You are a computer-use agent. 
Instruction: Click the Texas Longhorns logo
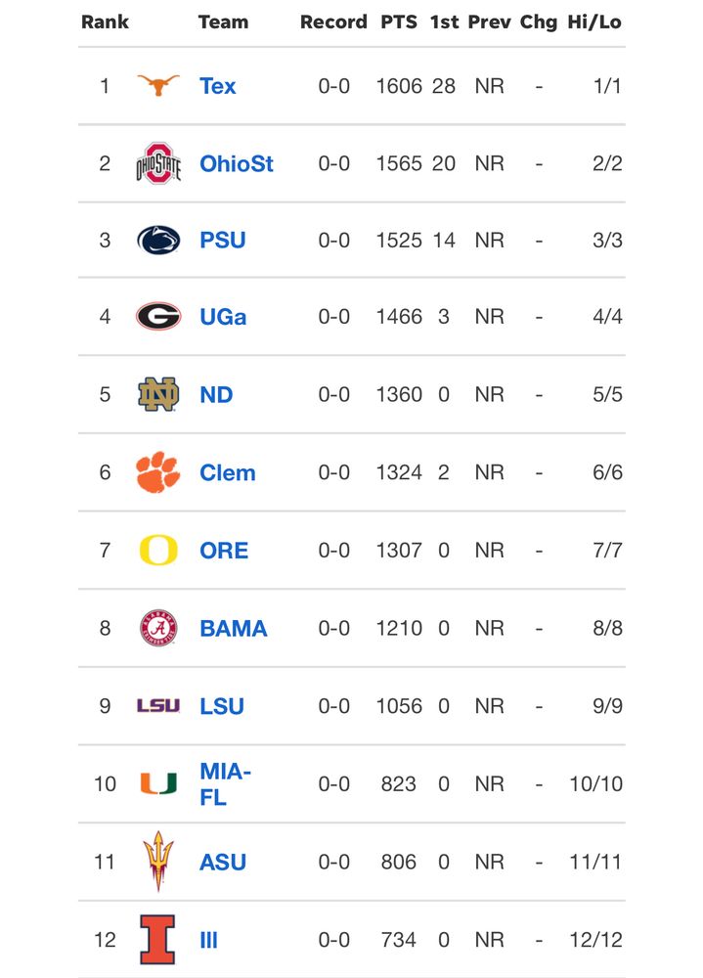tap(157, 85)
